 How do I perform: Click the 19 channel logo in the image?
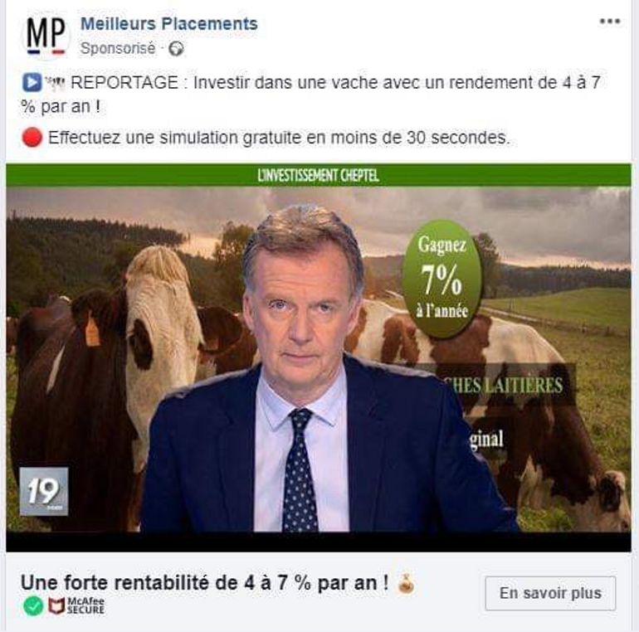pos(44,491)
